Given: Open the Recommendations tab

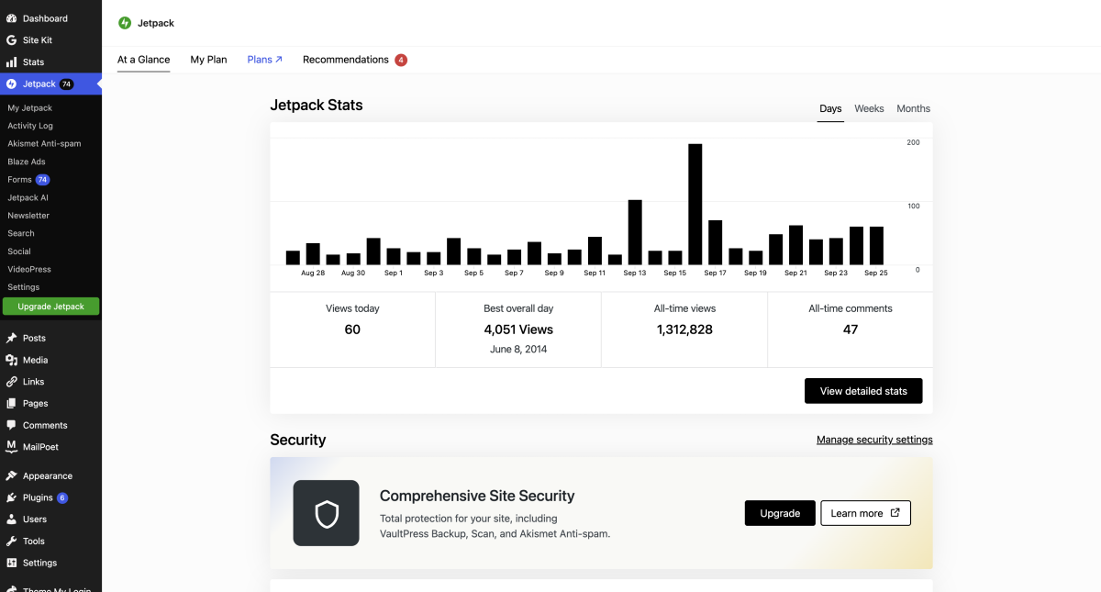Looking at the screenshot, I should coord(346,60).
